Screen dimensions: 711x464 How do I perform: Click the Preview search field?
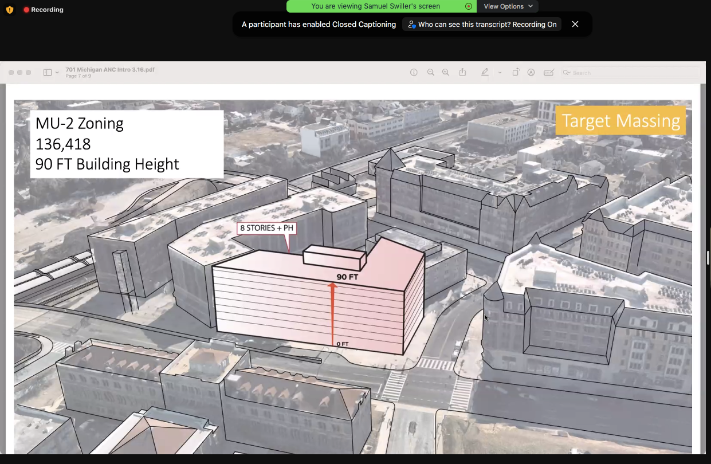click(x=630, y=73)
